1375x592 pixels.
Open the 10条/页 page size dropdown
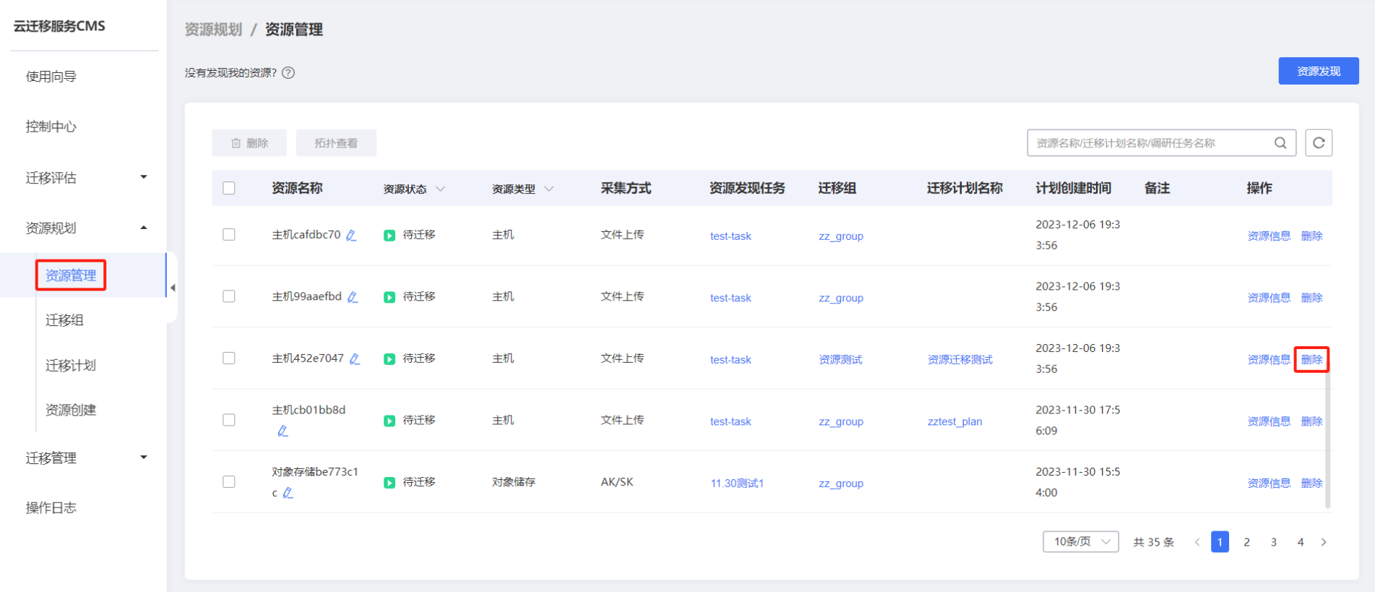tap(1081, 541)
